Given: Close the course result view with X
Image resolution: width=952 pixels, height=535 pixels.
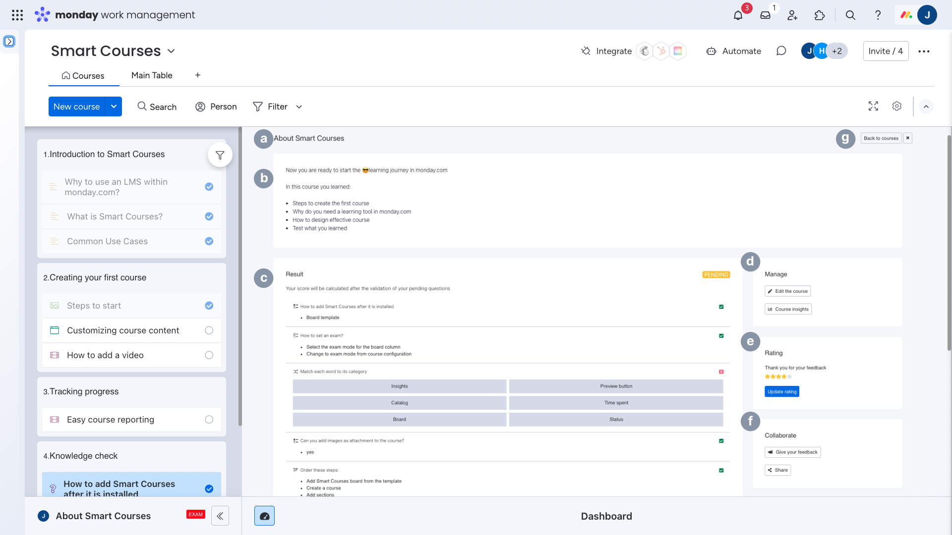Looking at the screenshot, I should (x=907, y=138).
